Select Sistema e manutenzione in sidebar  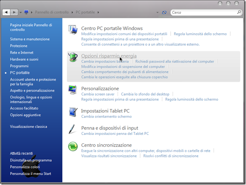tap(30, 39)
